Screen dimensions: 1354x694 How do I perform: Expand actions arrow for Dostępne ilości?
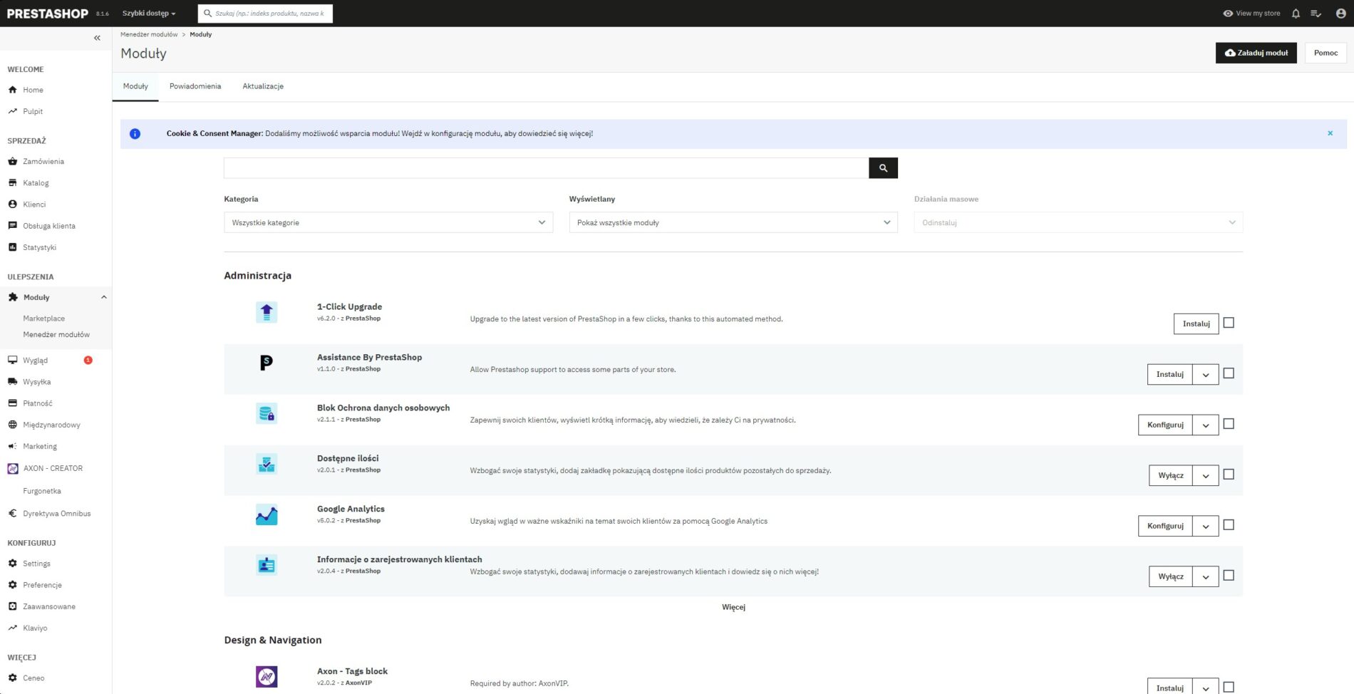[x=1206, y=475]
